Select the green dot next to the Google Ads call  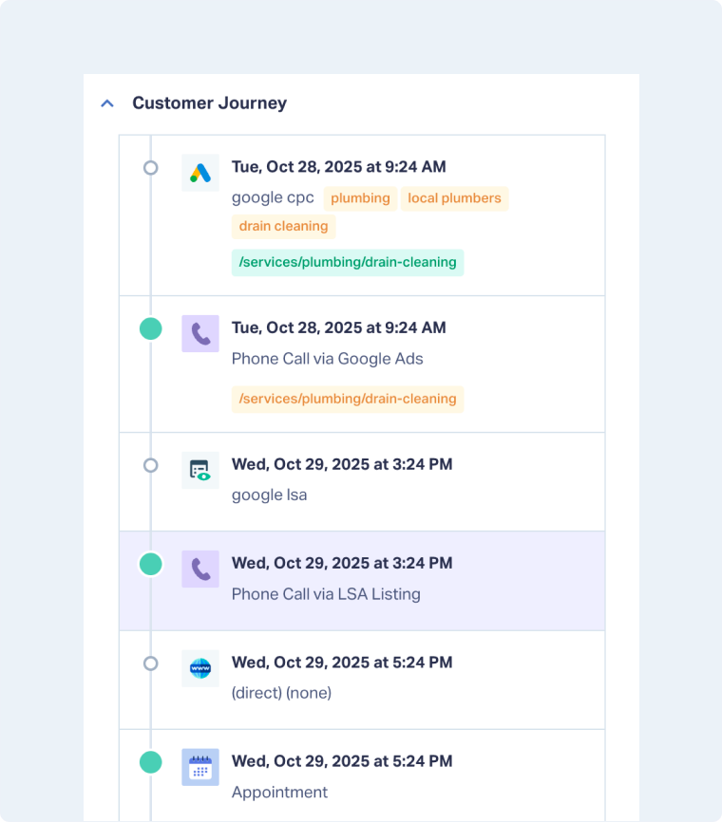150,329
